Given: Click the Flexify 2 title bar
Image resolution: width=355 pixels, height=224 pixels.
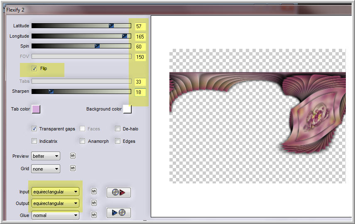Looking at the screenshot, I should 178,10.
